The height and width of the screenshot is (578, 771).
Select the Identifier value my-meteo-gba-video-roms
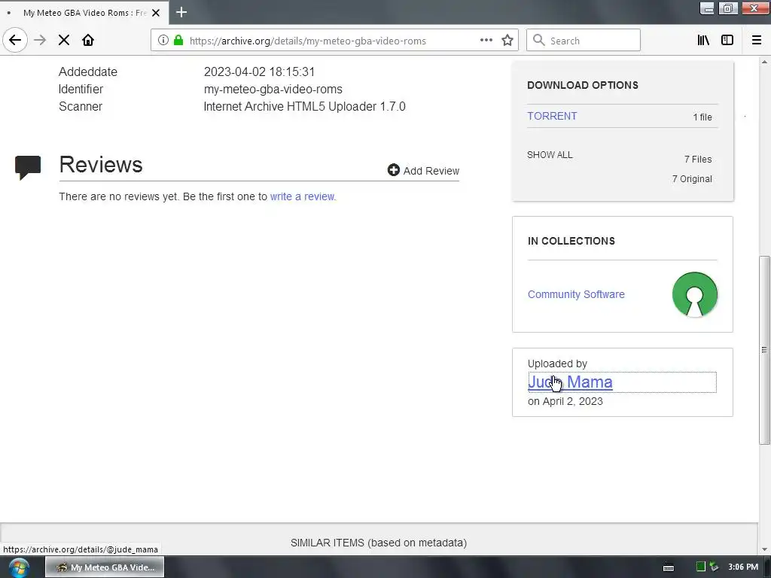pos(273,89)
